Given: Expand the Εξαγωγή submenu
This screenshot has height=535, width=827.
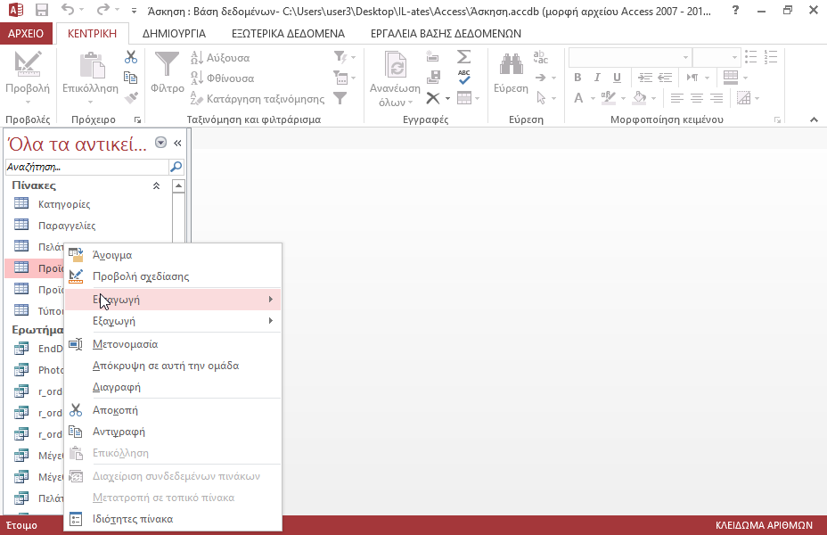Looking at the screenshot, I should point(173,321).
